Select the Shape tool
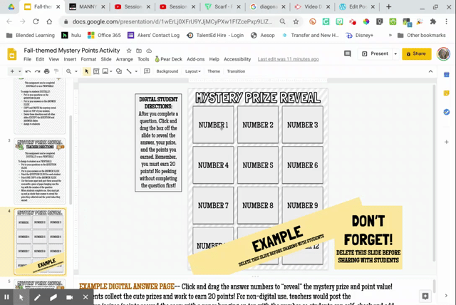 point(119,71)
